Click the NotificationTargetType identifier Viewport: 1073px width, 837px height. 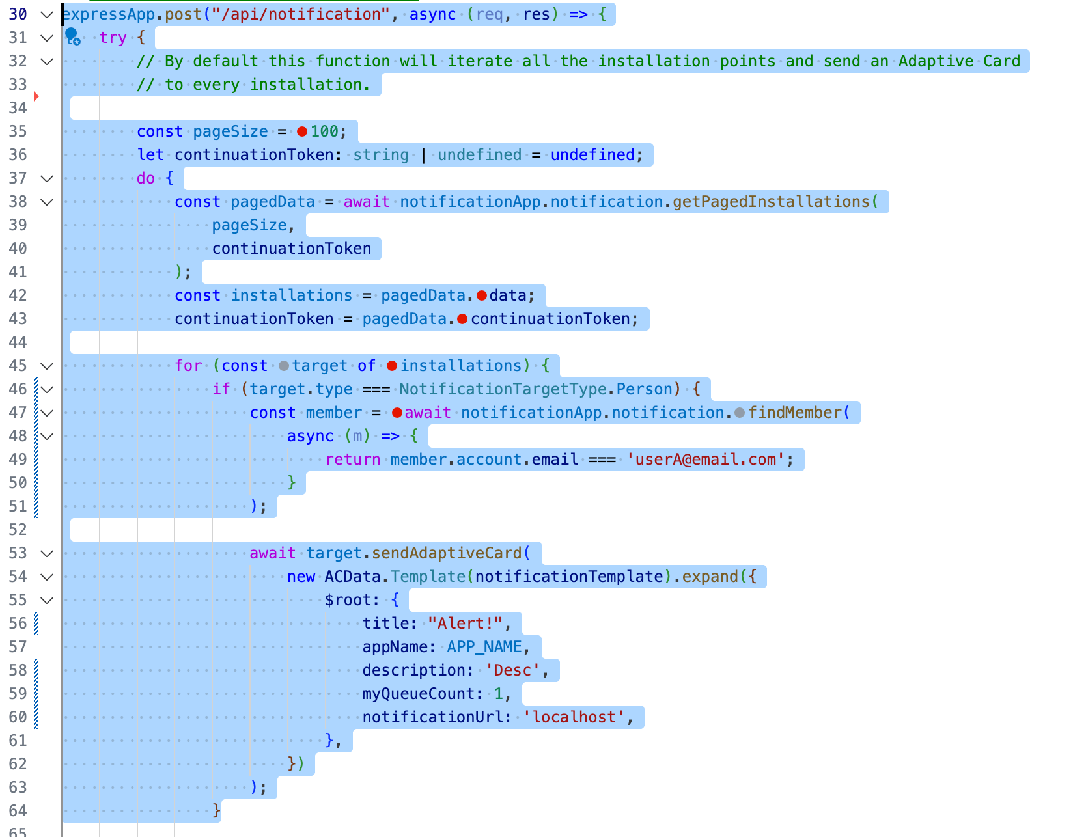click(503, 389)
